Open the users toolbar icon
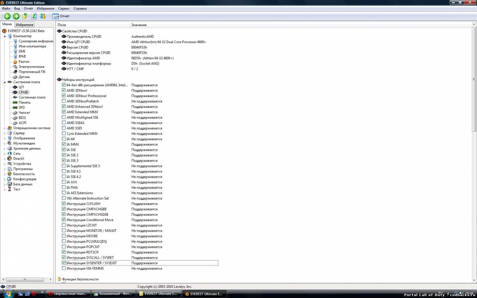Image resolution: width=477 pixels, height=298 pixels. point(43,16)
